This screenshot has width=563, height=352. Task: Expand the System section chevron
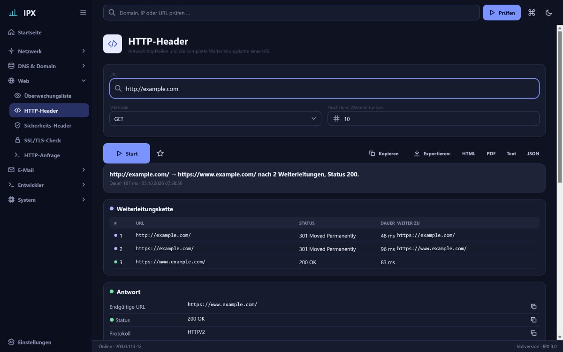click(x=84, y=200)
